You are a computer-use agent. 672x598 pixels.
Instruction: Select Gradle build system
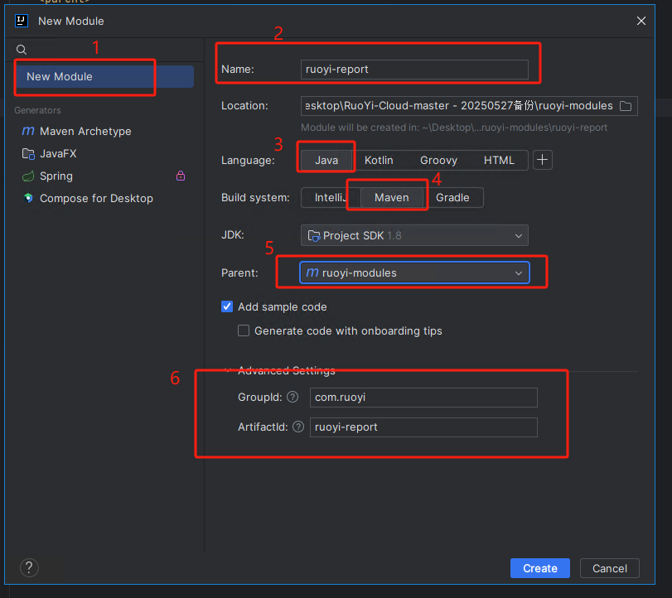pyautogui.click(x=452, y=197)
